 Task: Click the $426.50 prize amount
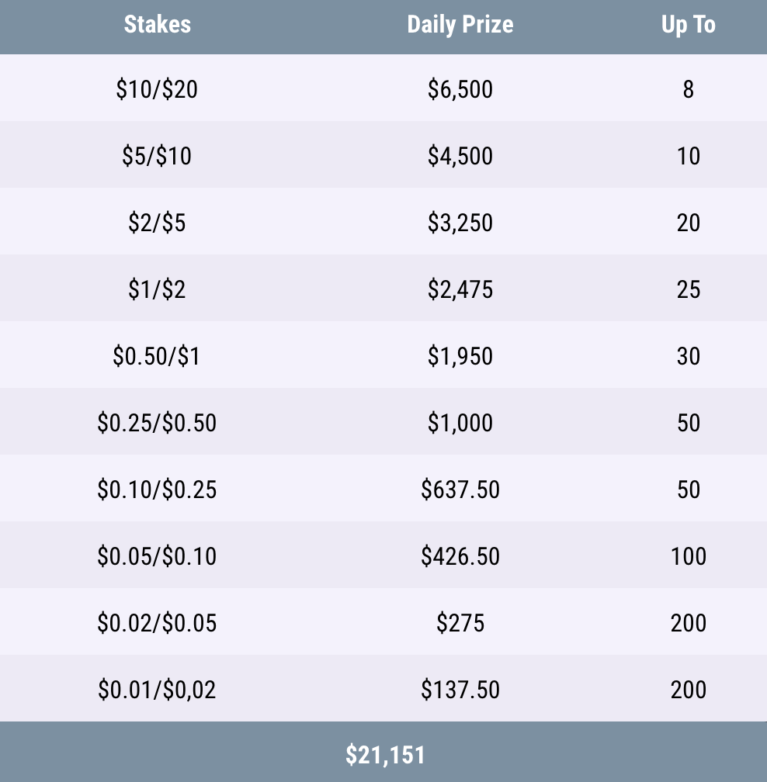pos(460,557)
